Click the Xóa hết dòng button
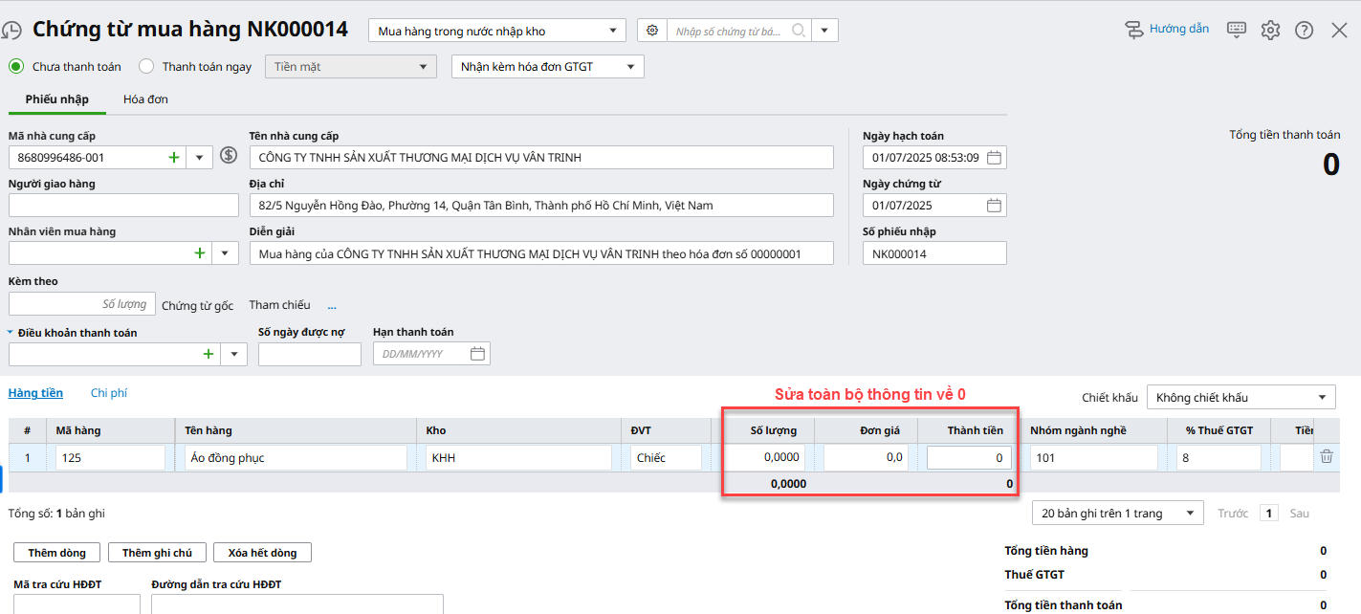Screen dimensions: 1361x614 261,553
